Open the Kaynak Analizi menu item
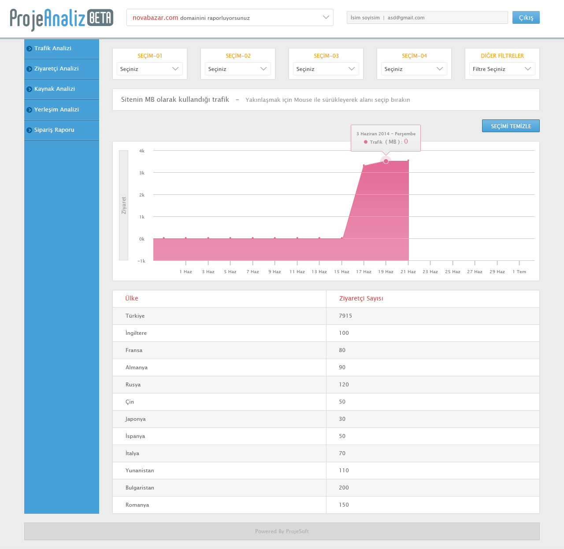 [x=55, y=89]
